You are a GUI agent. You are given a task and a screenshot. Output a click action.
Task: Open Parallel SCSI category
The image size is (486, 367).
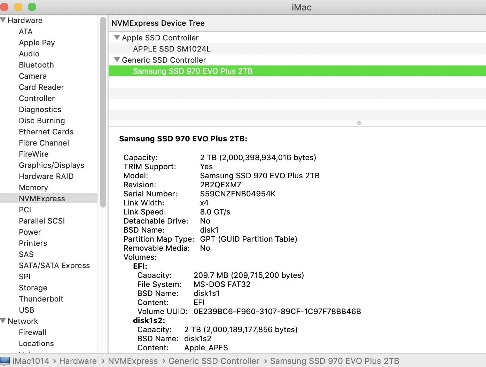point(42,221)
